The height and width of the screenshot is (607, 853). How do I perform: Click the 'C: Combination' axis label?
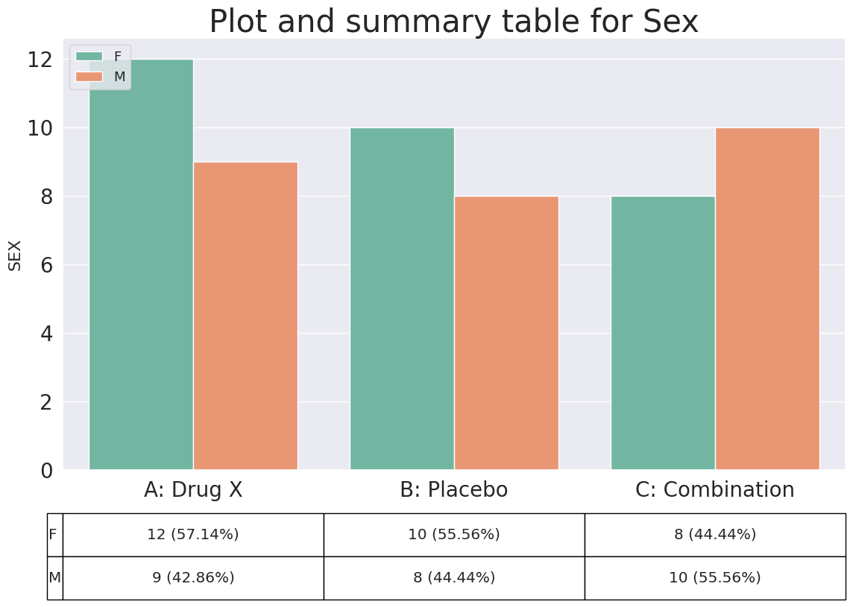(x=715, y=489)
